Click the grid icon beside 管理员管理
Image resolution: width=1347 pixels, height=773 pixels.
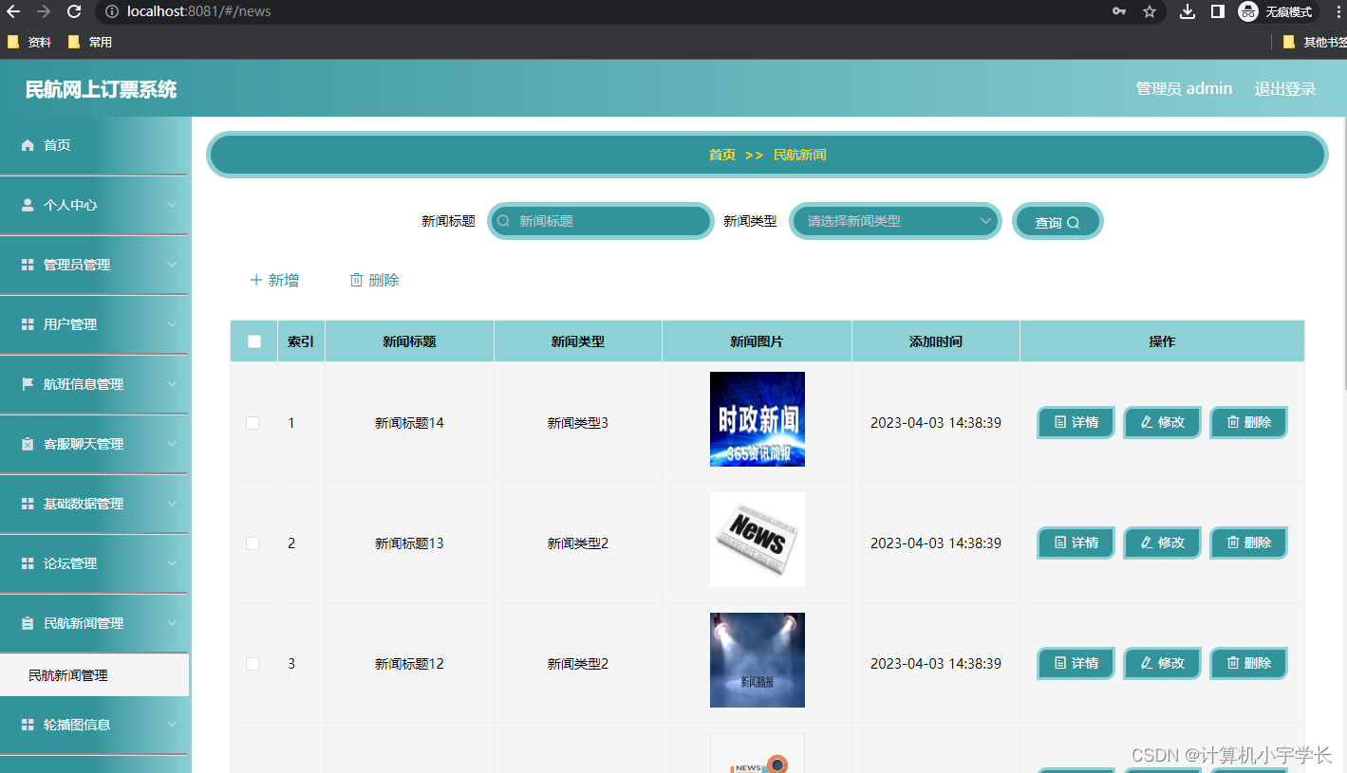[28, 265]
